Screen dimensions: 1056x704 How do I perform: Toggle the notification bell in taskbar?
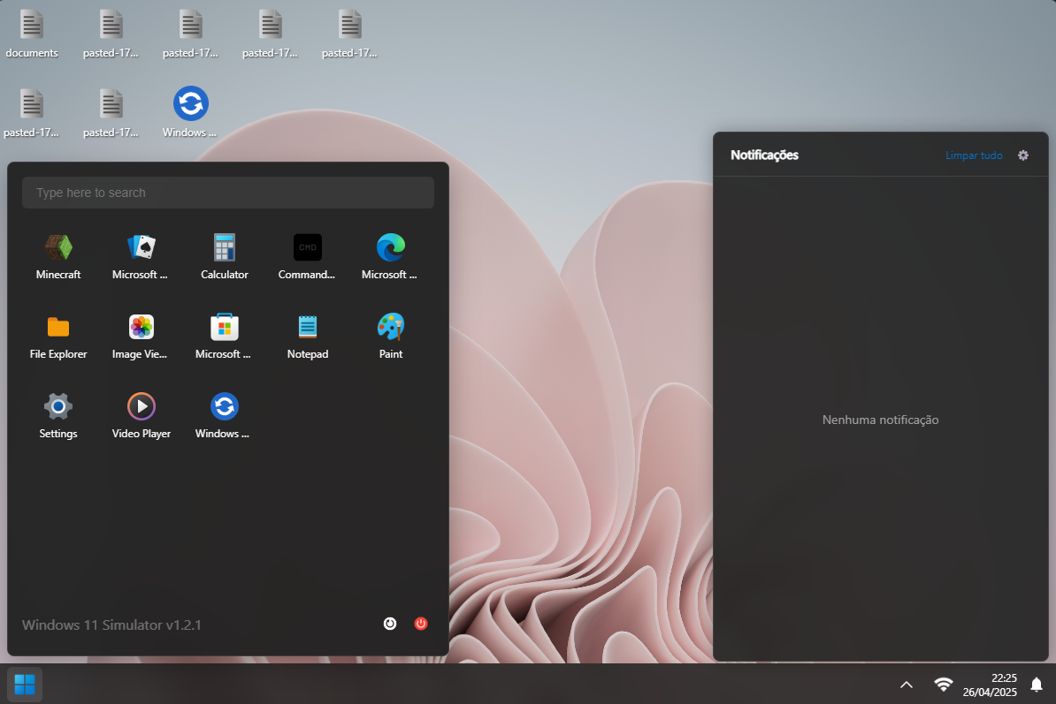point(1037,685)
